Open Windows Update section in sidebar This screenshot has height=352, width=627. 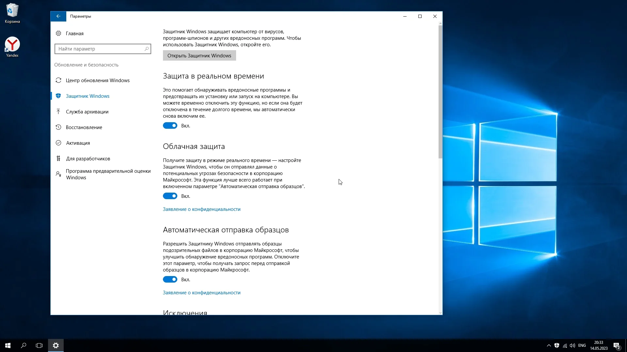coord(97,81)
